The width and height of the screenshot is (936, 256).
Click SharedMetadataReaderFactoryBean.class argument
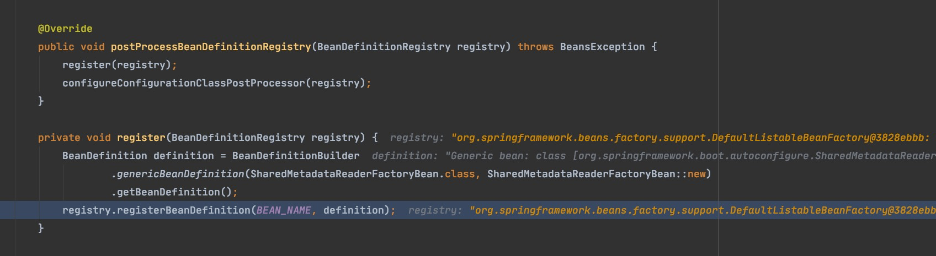point(363,174)
